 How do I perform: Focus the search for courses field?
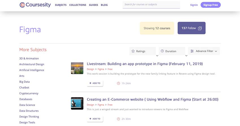[x=151, y=5]
